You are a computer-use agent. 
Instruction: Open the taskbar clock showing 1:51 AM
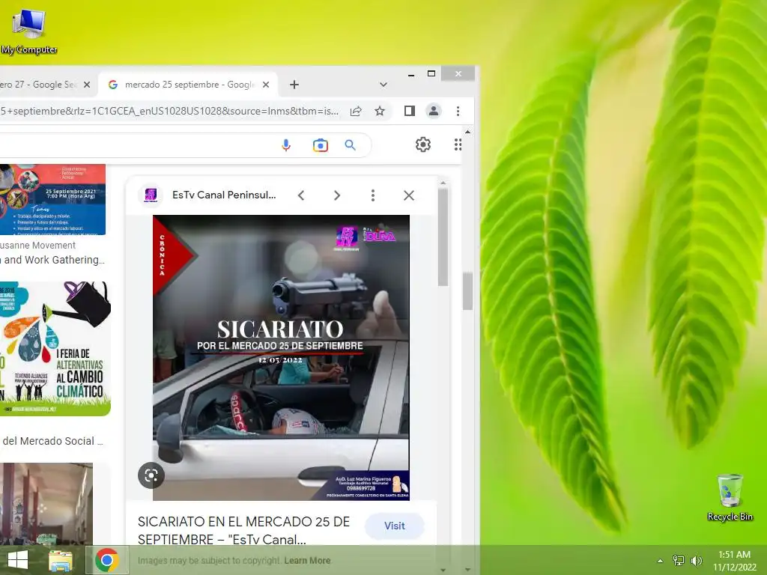(734, 560)
